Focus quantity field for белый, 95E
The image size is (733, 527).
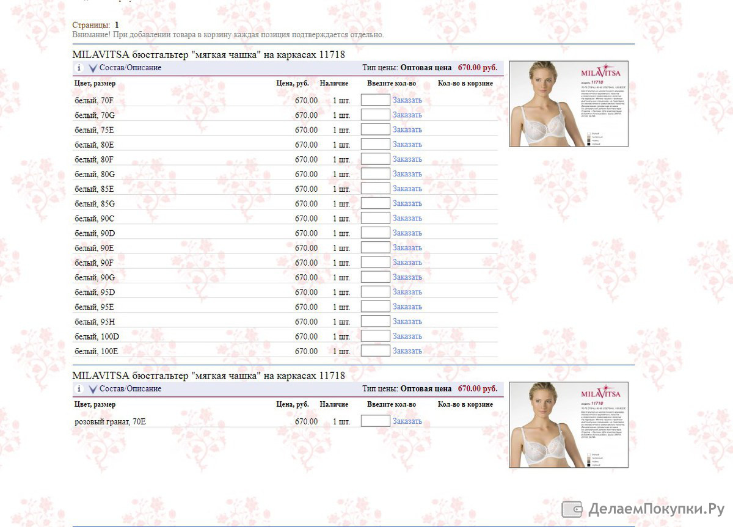click(x=376, y=307)
